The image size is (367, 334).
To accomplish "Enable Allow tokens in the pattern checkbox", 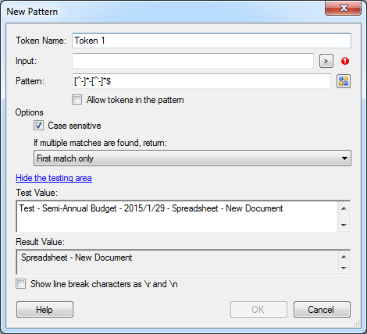I will (x=77, y=100).
